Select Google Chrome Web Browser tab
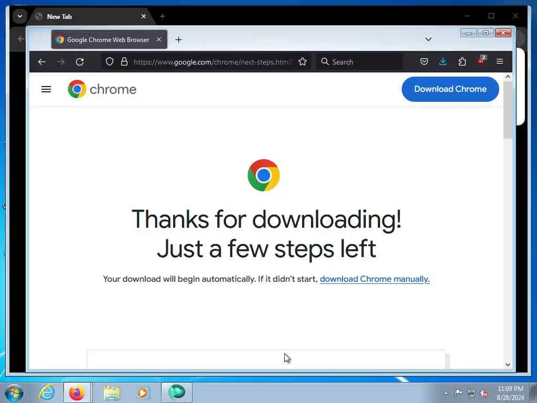537x403 pixels. pos(109,39)
